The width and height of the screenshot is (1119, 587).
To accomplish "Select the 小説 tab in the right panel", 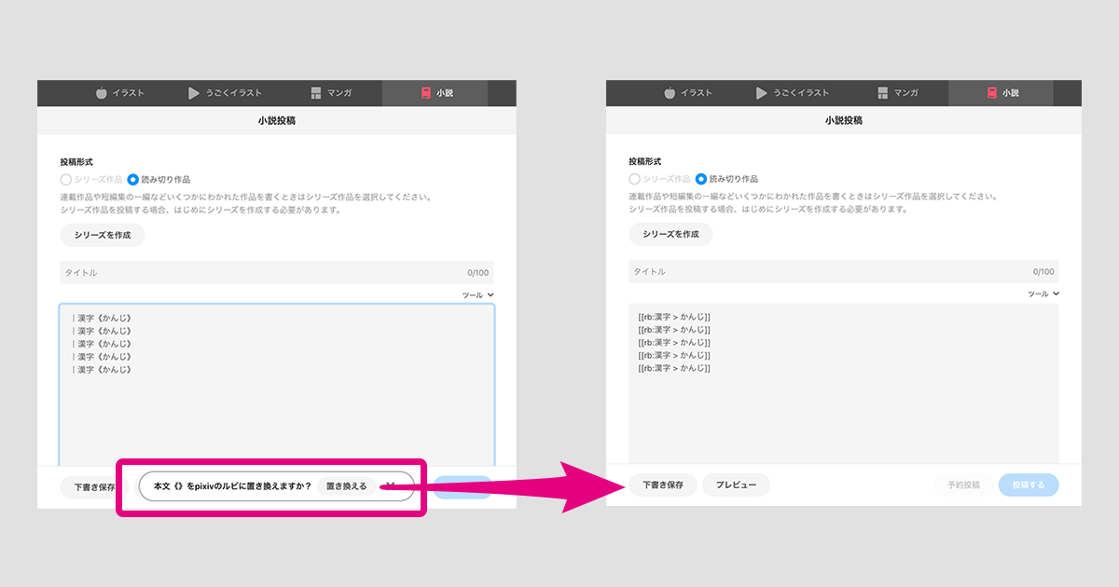I will 1002,93.
